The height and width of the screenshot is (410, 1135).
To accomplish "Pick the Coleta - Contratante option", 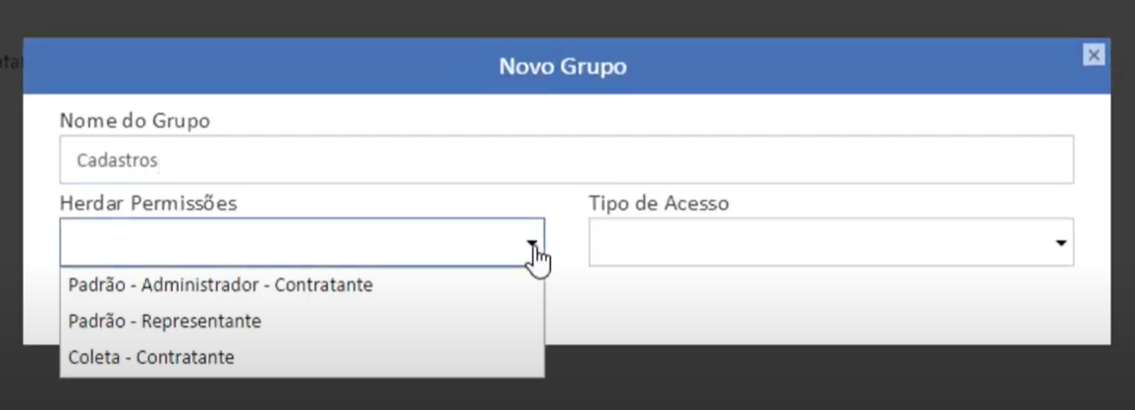I will click(x=151, y=357).
